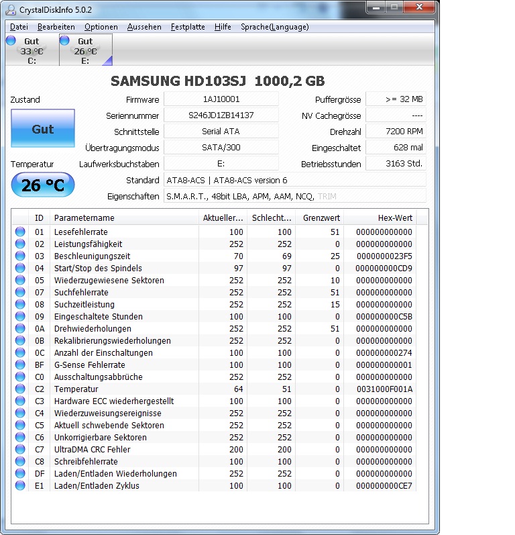Viewport: 515px width, 535px height.
Task: Click the blue health orb above C:
Action: (11, 40)
